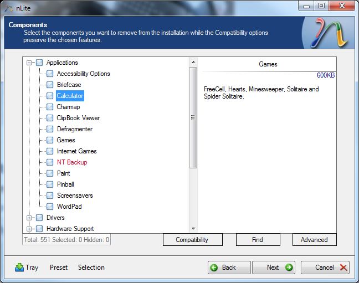Select the NT Backup red label
359x283 pixels.
72,162
